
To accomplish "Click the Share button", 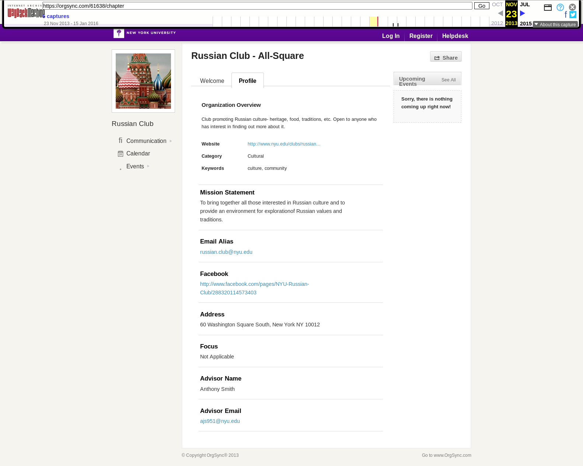I will (x=446, y=57).
